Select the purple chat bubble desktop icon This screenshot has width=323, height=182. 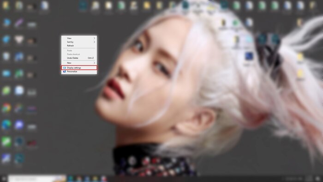tap(19, 125)
